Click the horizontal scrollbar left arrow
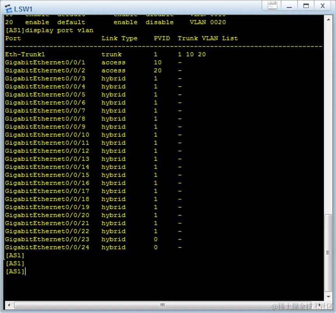 [x=9, y=305]
